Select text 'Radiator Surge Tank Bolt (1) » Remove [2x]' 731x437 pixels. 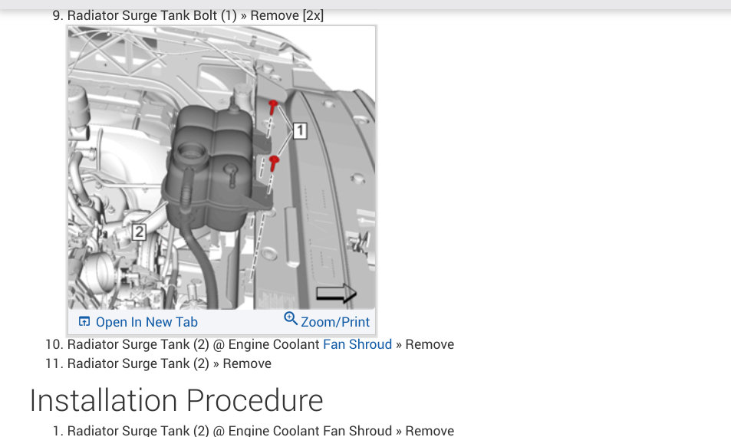[196, 15]
